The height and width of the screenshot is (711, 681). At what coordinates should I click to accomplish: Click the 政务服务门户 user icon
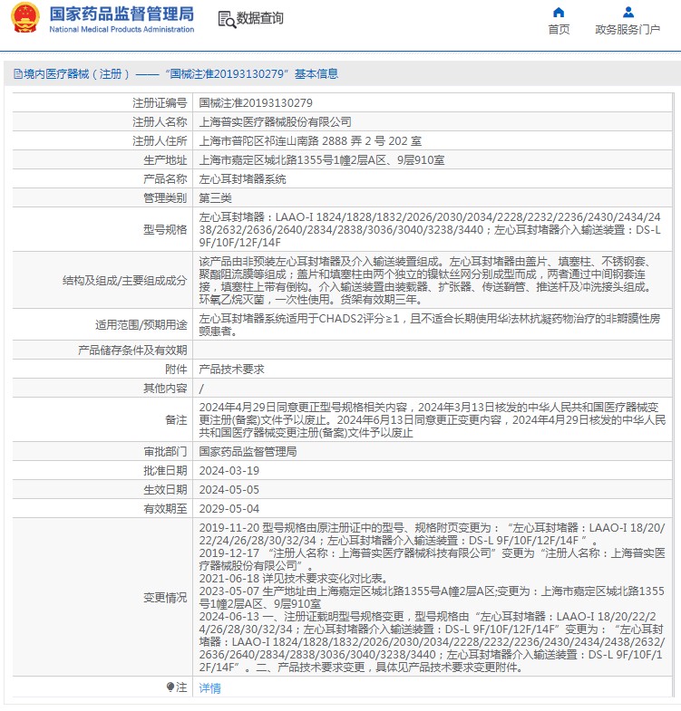[628, 13]
